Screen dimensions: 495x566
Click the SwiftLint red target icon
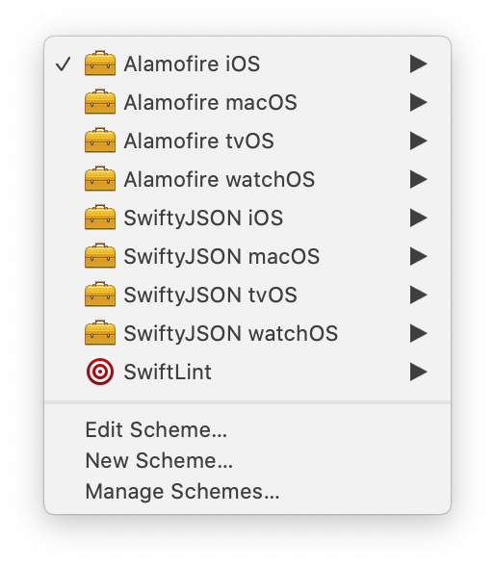[100, 372]
